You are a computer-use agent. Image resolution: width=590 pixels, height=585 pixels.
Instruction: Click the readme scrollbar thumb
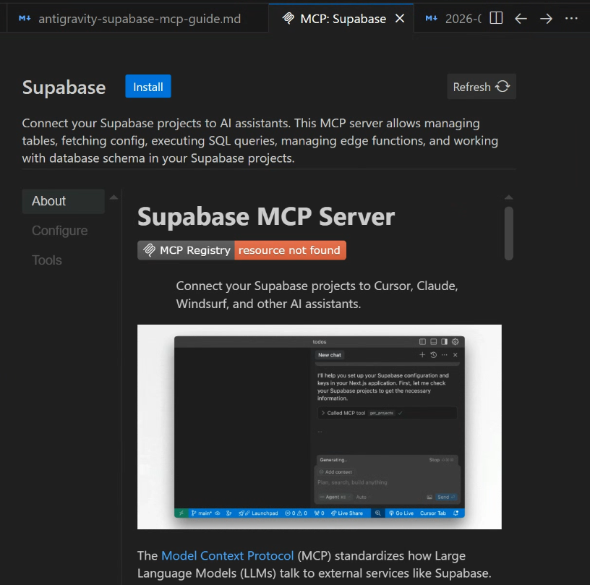[509, 234]
